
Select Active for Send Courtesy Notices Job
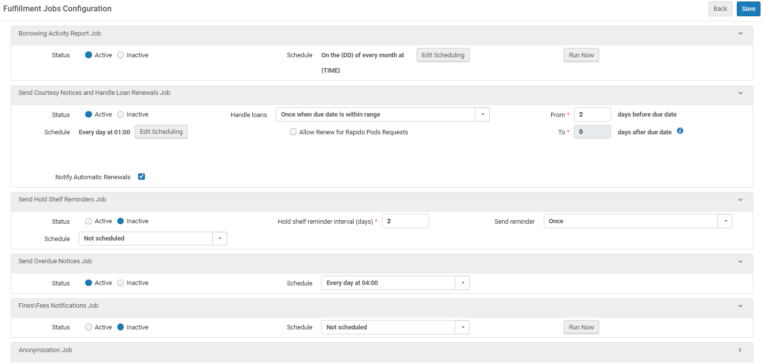coord(89,115)
